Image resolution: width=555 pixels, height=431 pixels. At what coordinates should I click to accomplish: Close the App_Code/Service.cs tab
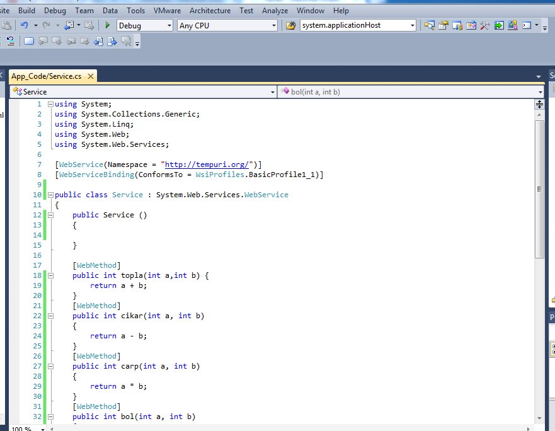(91, 76)
